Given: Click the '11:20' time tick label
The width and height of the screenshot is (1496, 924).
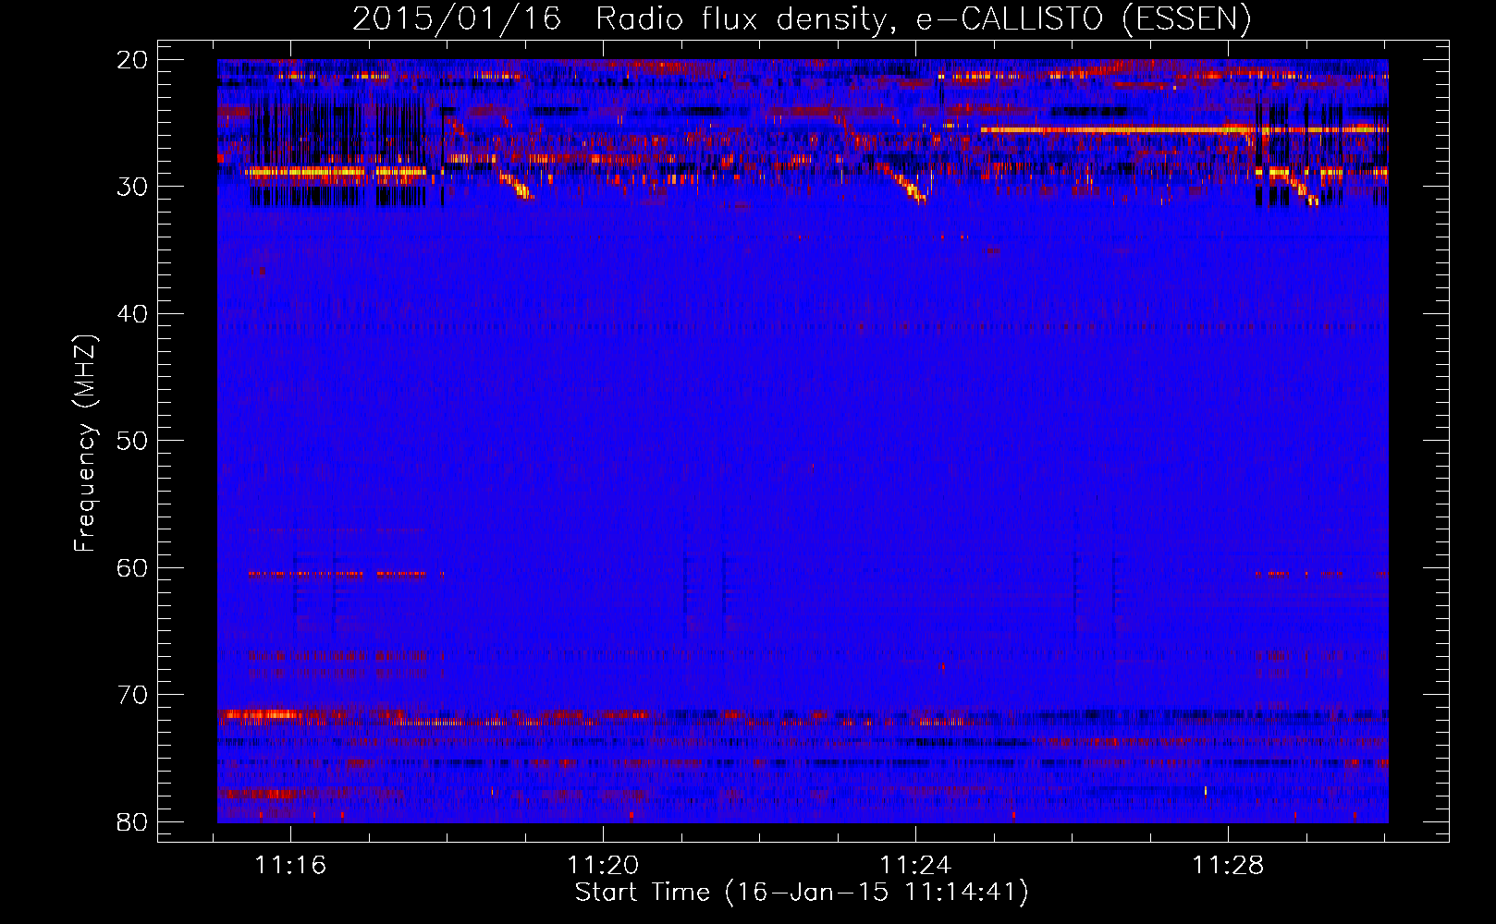Looking at the screenshot, I should point(603,865).
